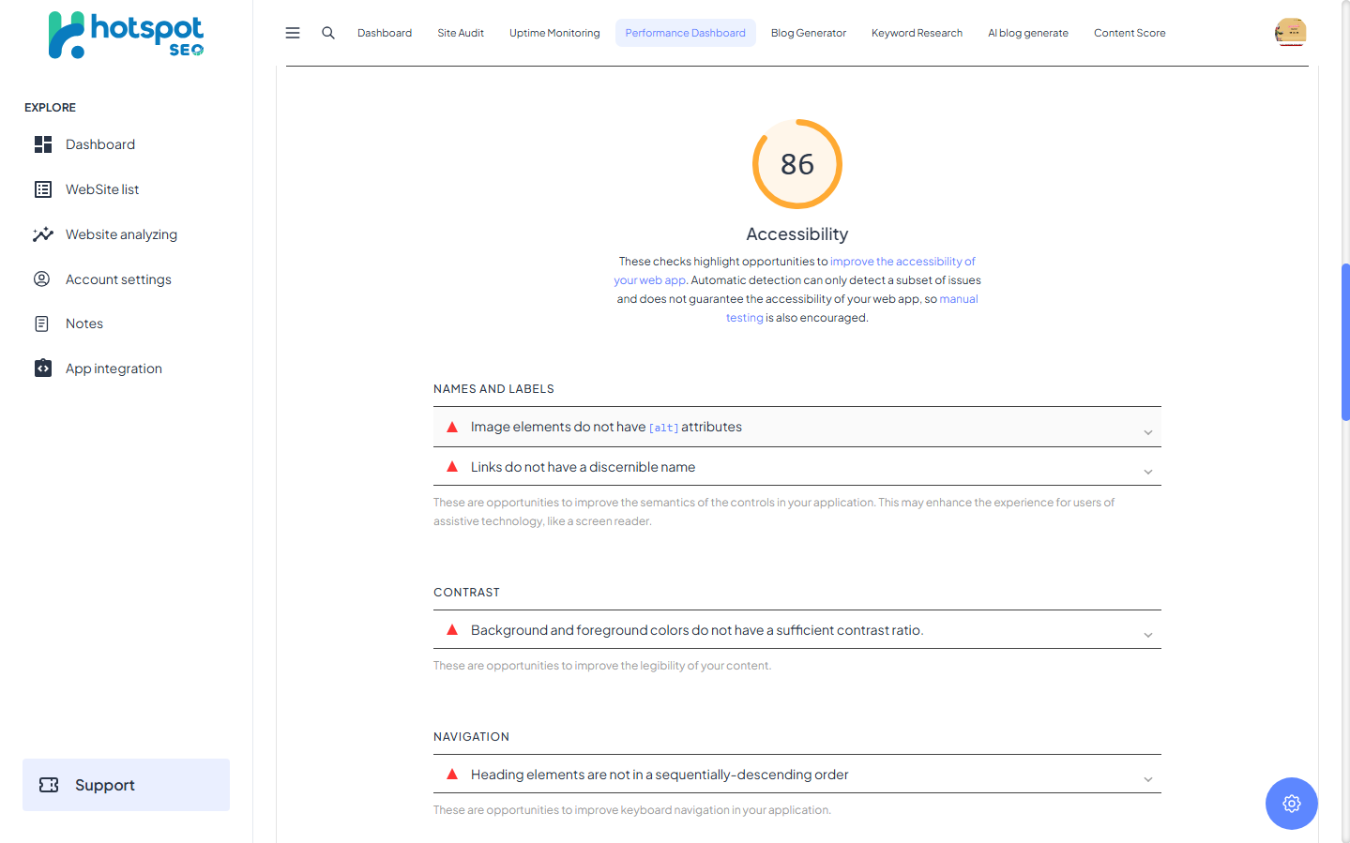The height and width of the screenshot is (843, 1350).
Task: Follow the improve accessibility link
Action: [902, 262]
